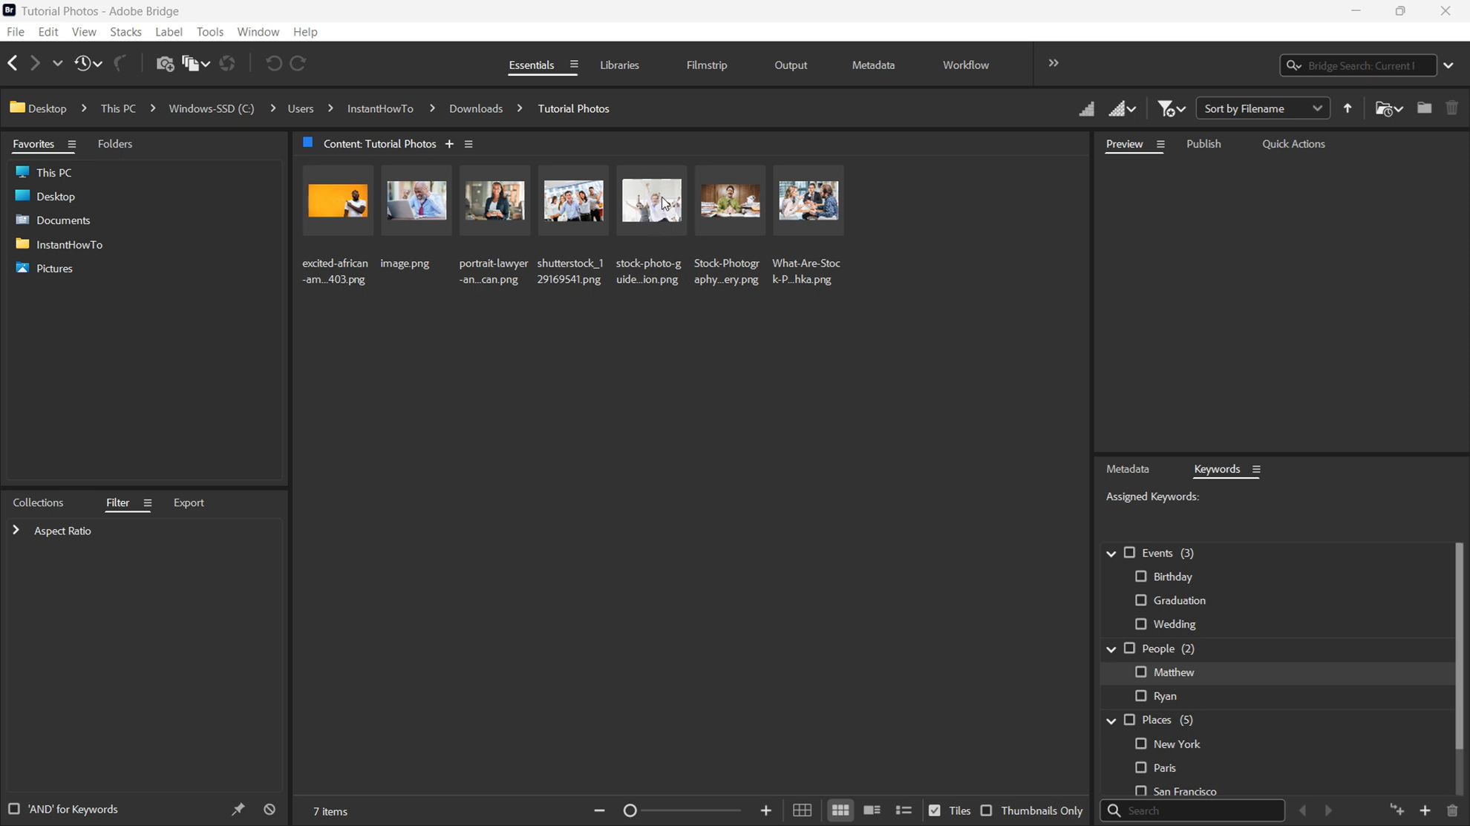
Task: Switch to list view icon
Action: pyautogui.click(x=904, y=810)
